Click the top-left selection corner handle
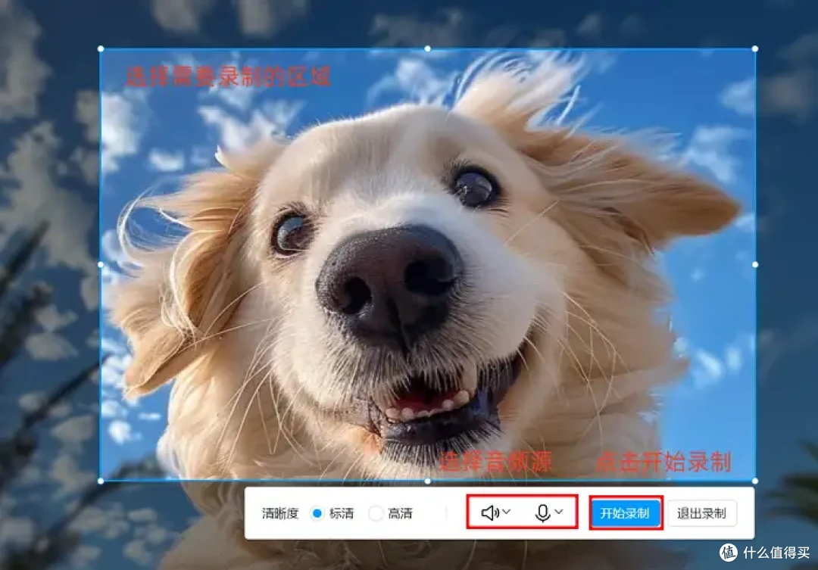Screen dimensions: 818x570 click(x=101, y=49)
